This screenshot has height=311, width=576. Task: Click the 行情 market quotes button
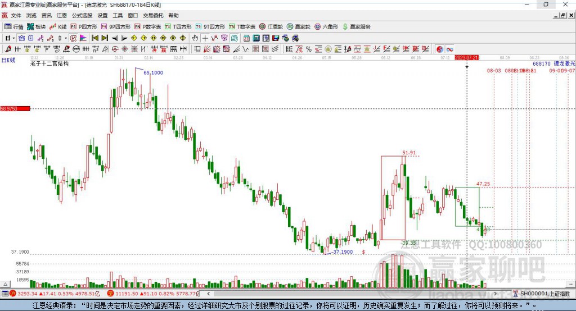tap(14, 27)
